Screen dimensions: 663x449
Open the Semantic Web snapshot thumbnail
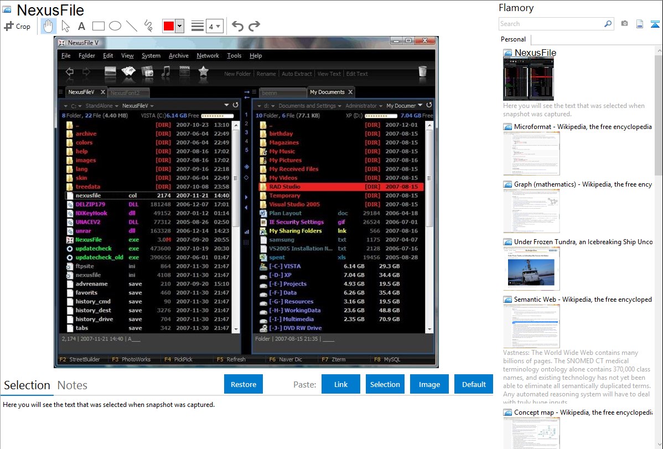(x=531, y=326)
